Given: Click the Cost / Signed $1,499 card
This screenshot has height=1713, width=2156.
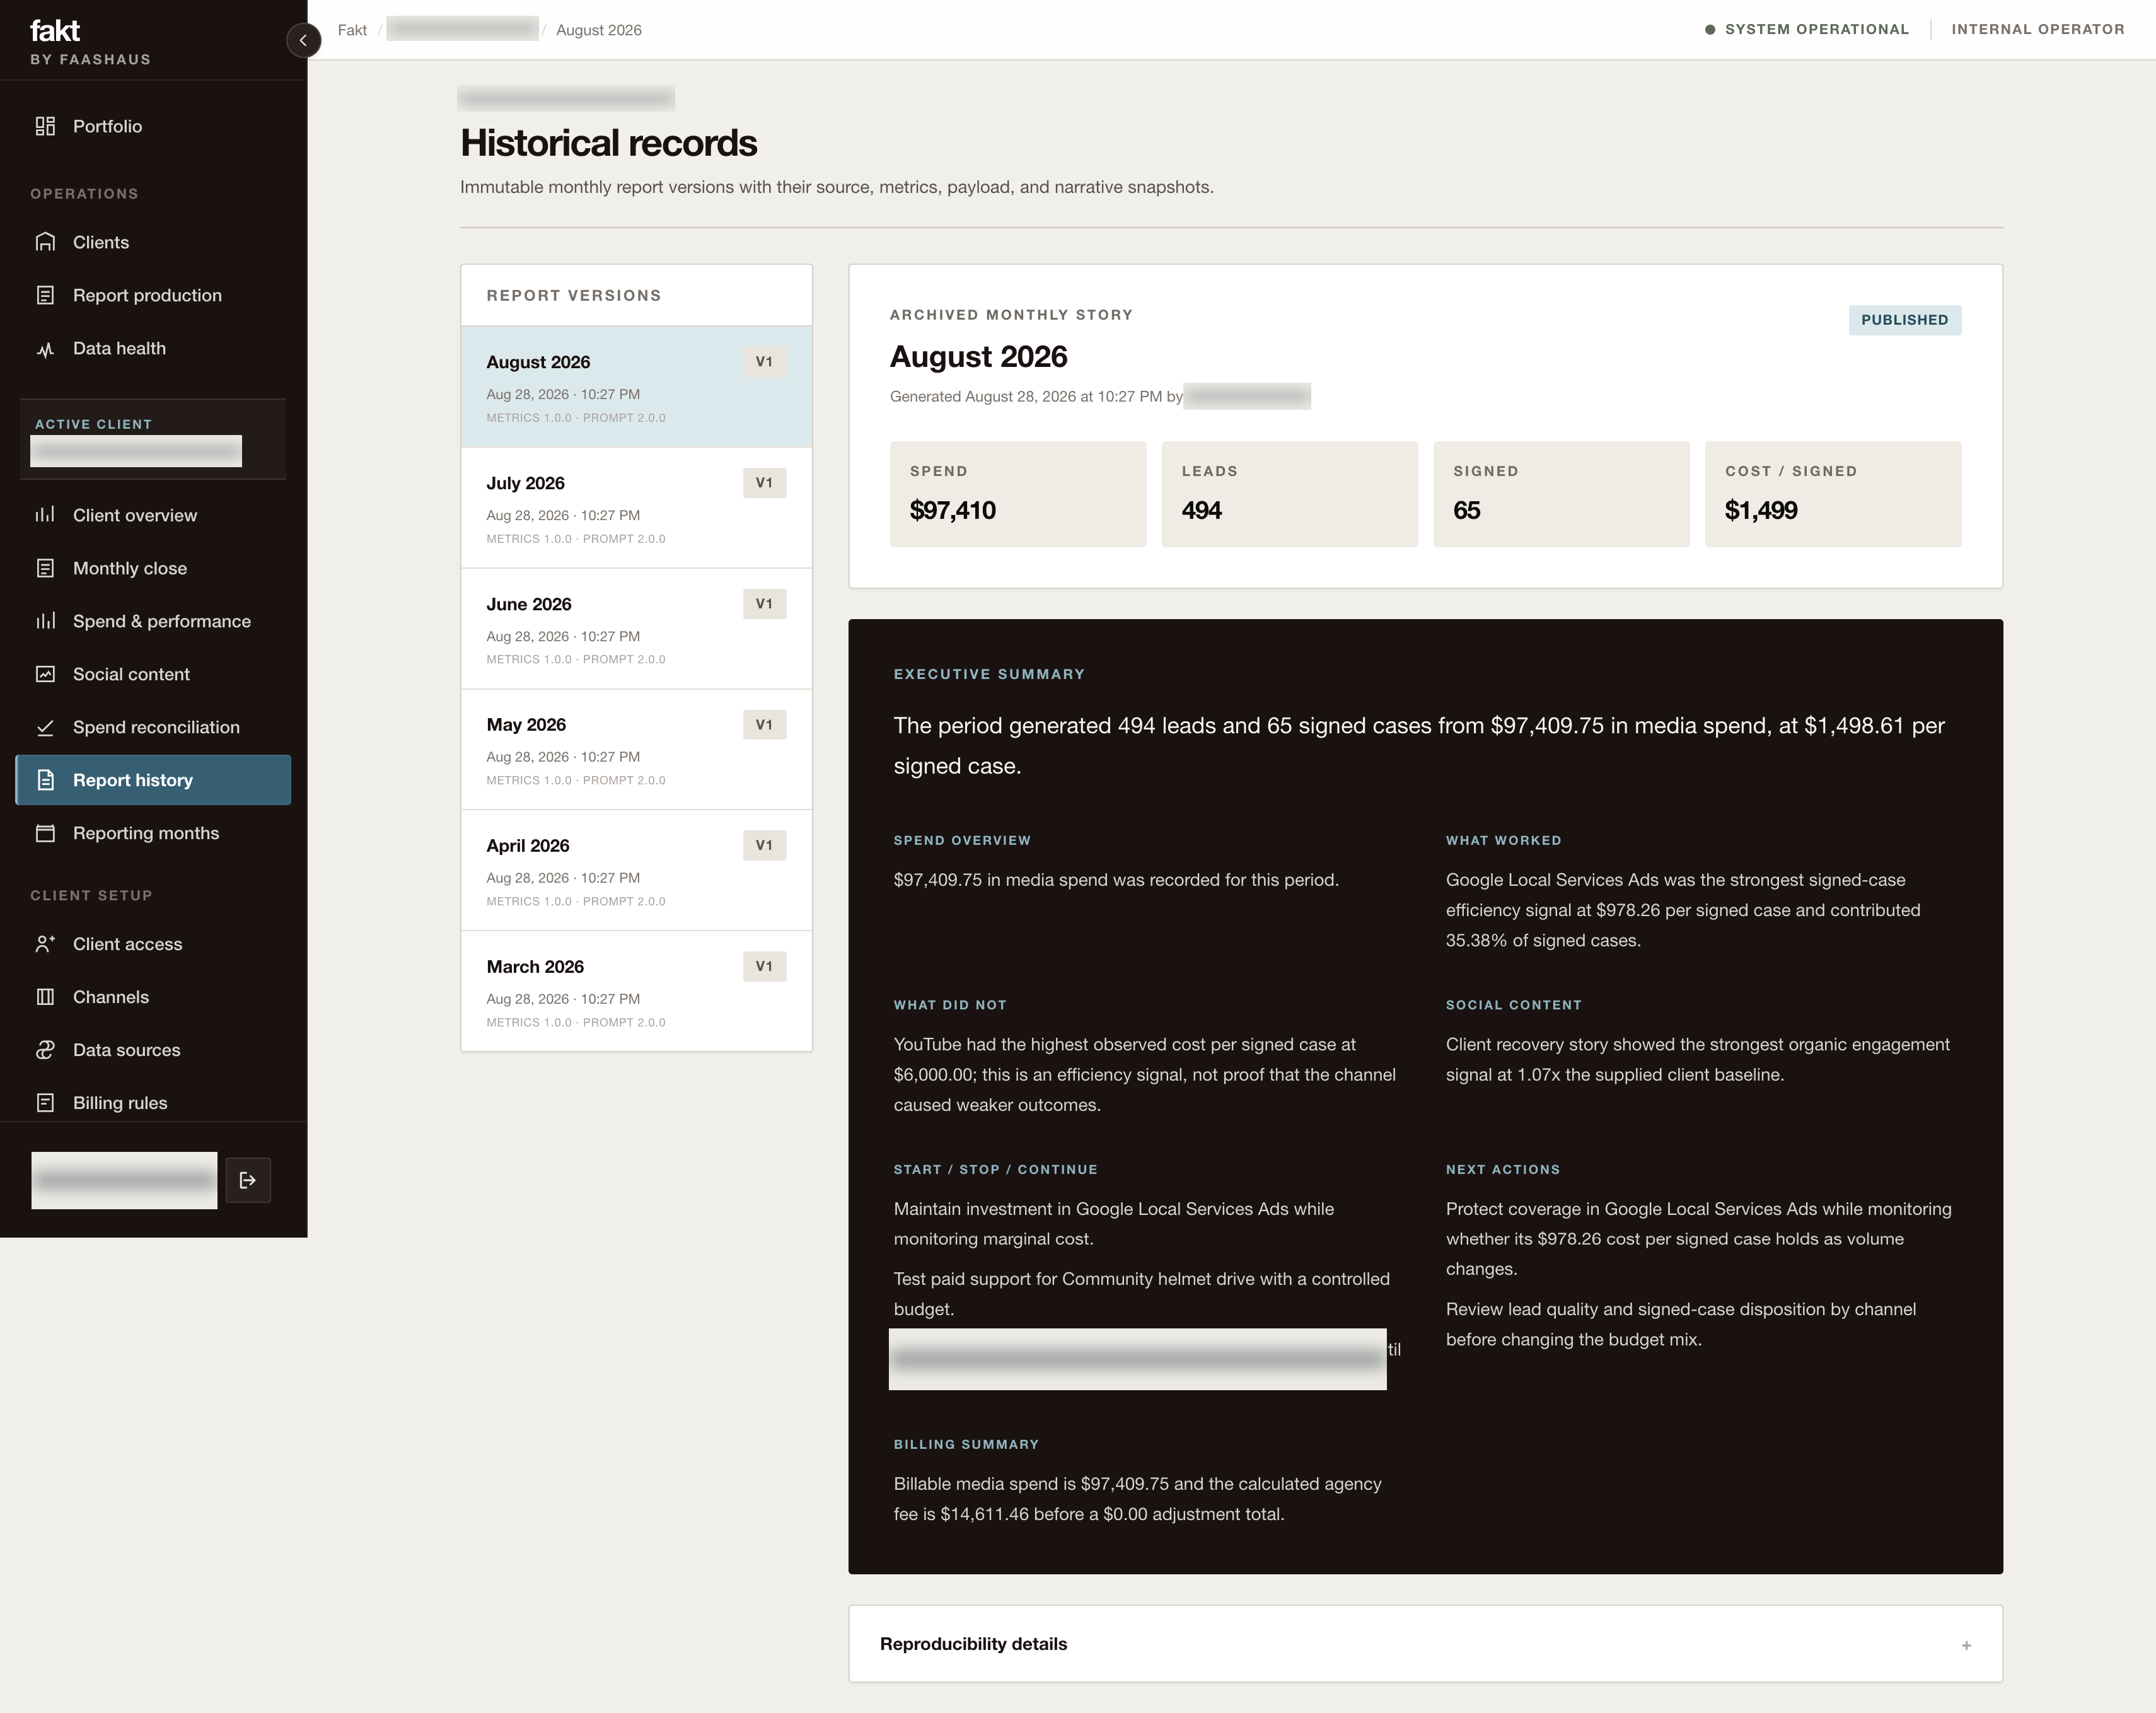Looking at the screenshot, I should (1832, 494).
